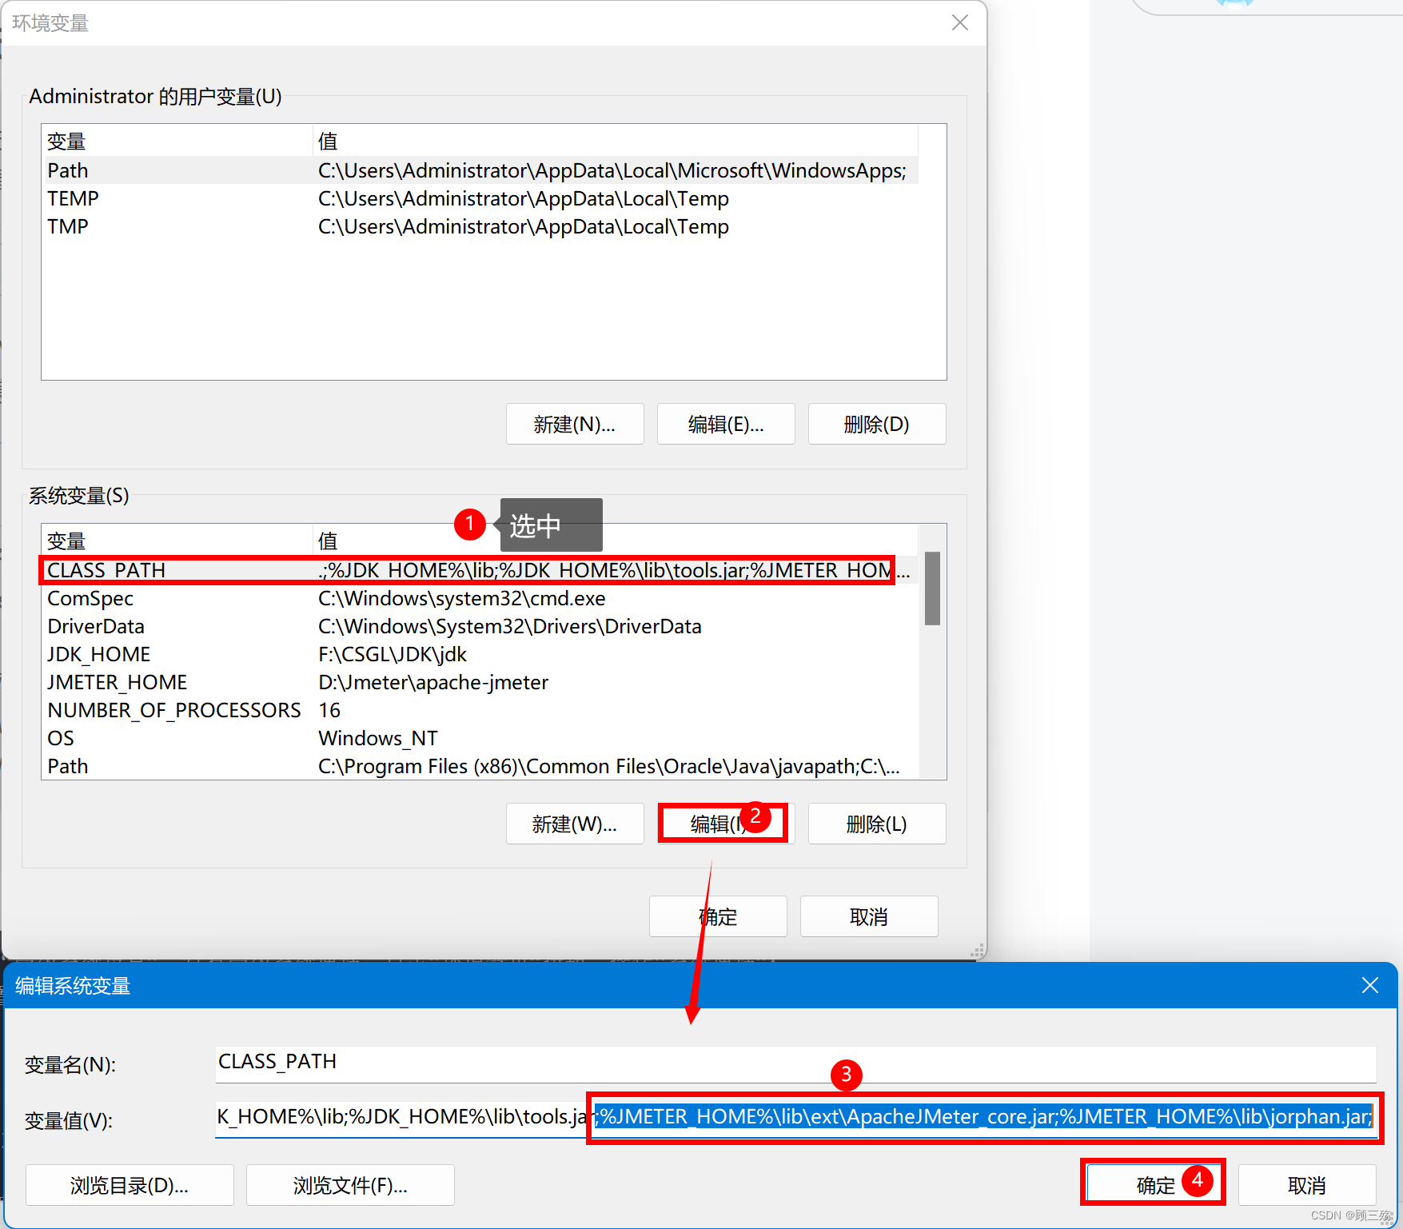
Task: Click the 变量 column header in system variables
Action: (x=177, y=541)
